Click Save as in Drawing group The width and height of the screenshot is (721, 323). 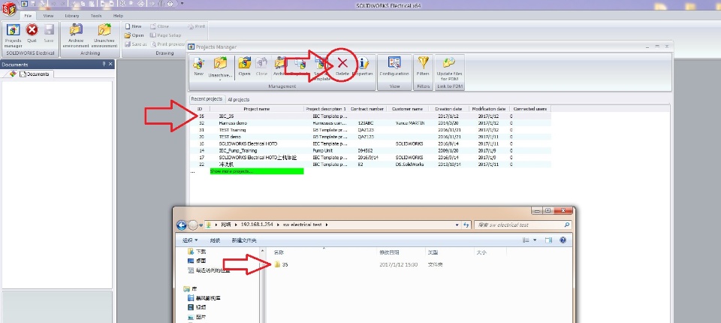coord(136,44)
